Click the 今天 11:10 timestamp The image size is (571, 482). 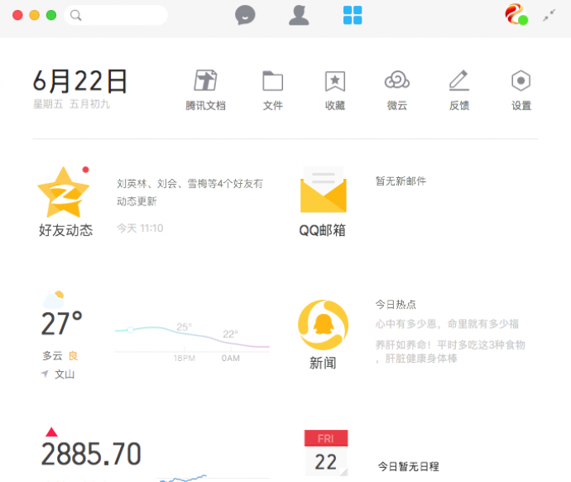click(x=140, y=228)
